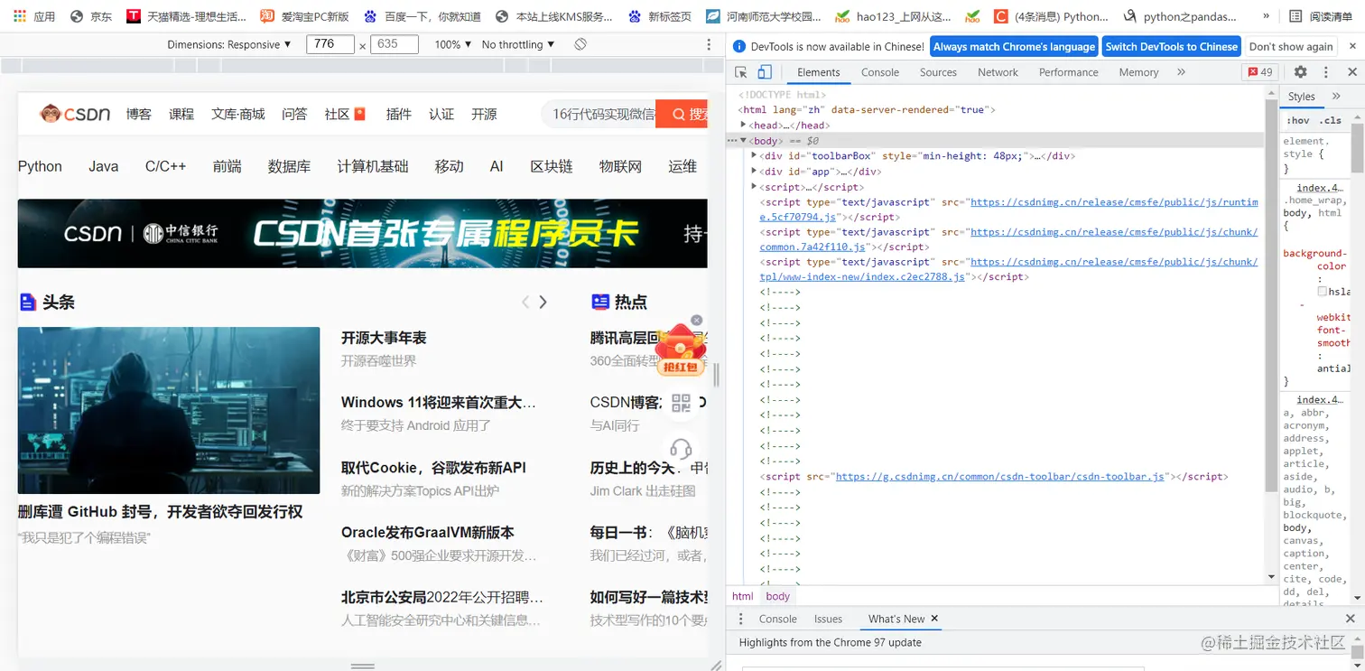This screenshot has width=1365, height=671.
Task: Open the 天猫精选 bookmark
Action: [187, 16]
